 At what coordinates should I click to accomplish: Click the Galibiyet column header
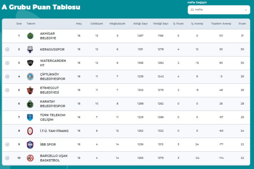click(97, 24)
